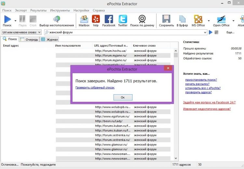Select row http://www.egoforum.ru/
Viewport: 244px width, 169px height.
(113, 116)
